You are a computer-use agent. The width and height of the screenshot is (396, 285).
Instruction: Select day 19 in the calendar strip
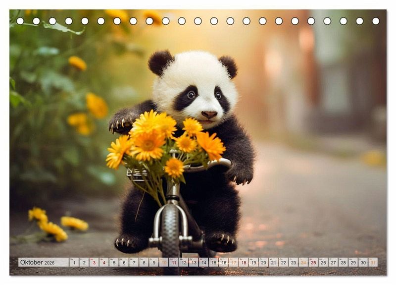[253, 262]
